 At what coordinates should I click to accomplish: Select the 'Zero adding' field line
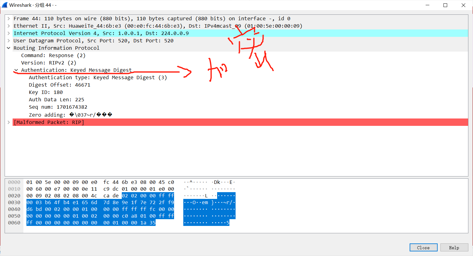tap(70, 115)
